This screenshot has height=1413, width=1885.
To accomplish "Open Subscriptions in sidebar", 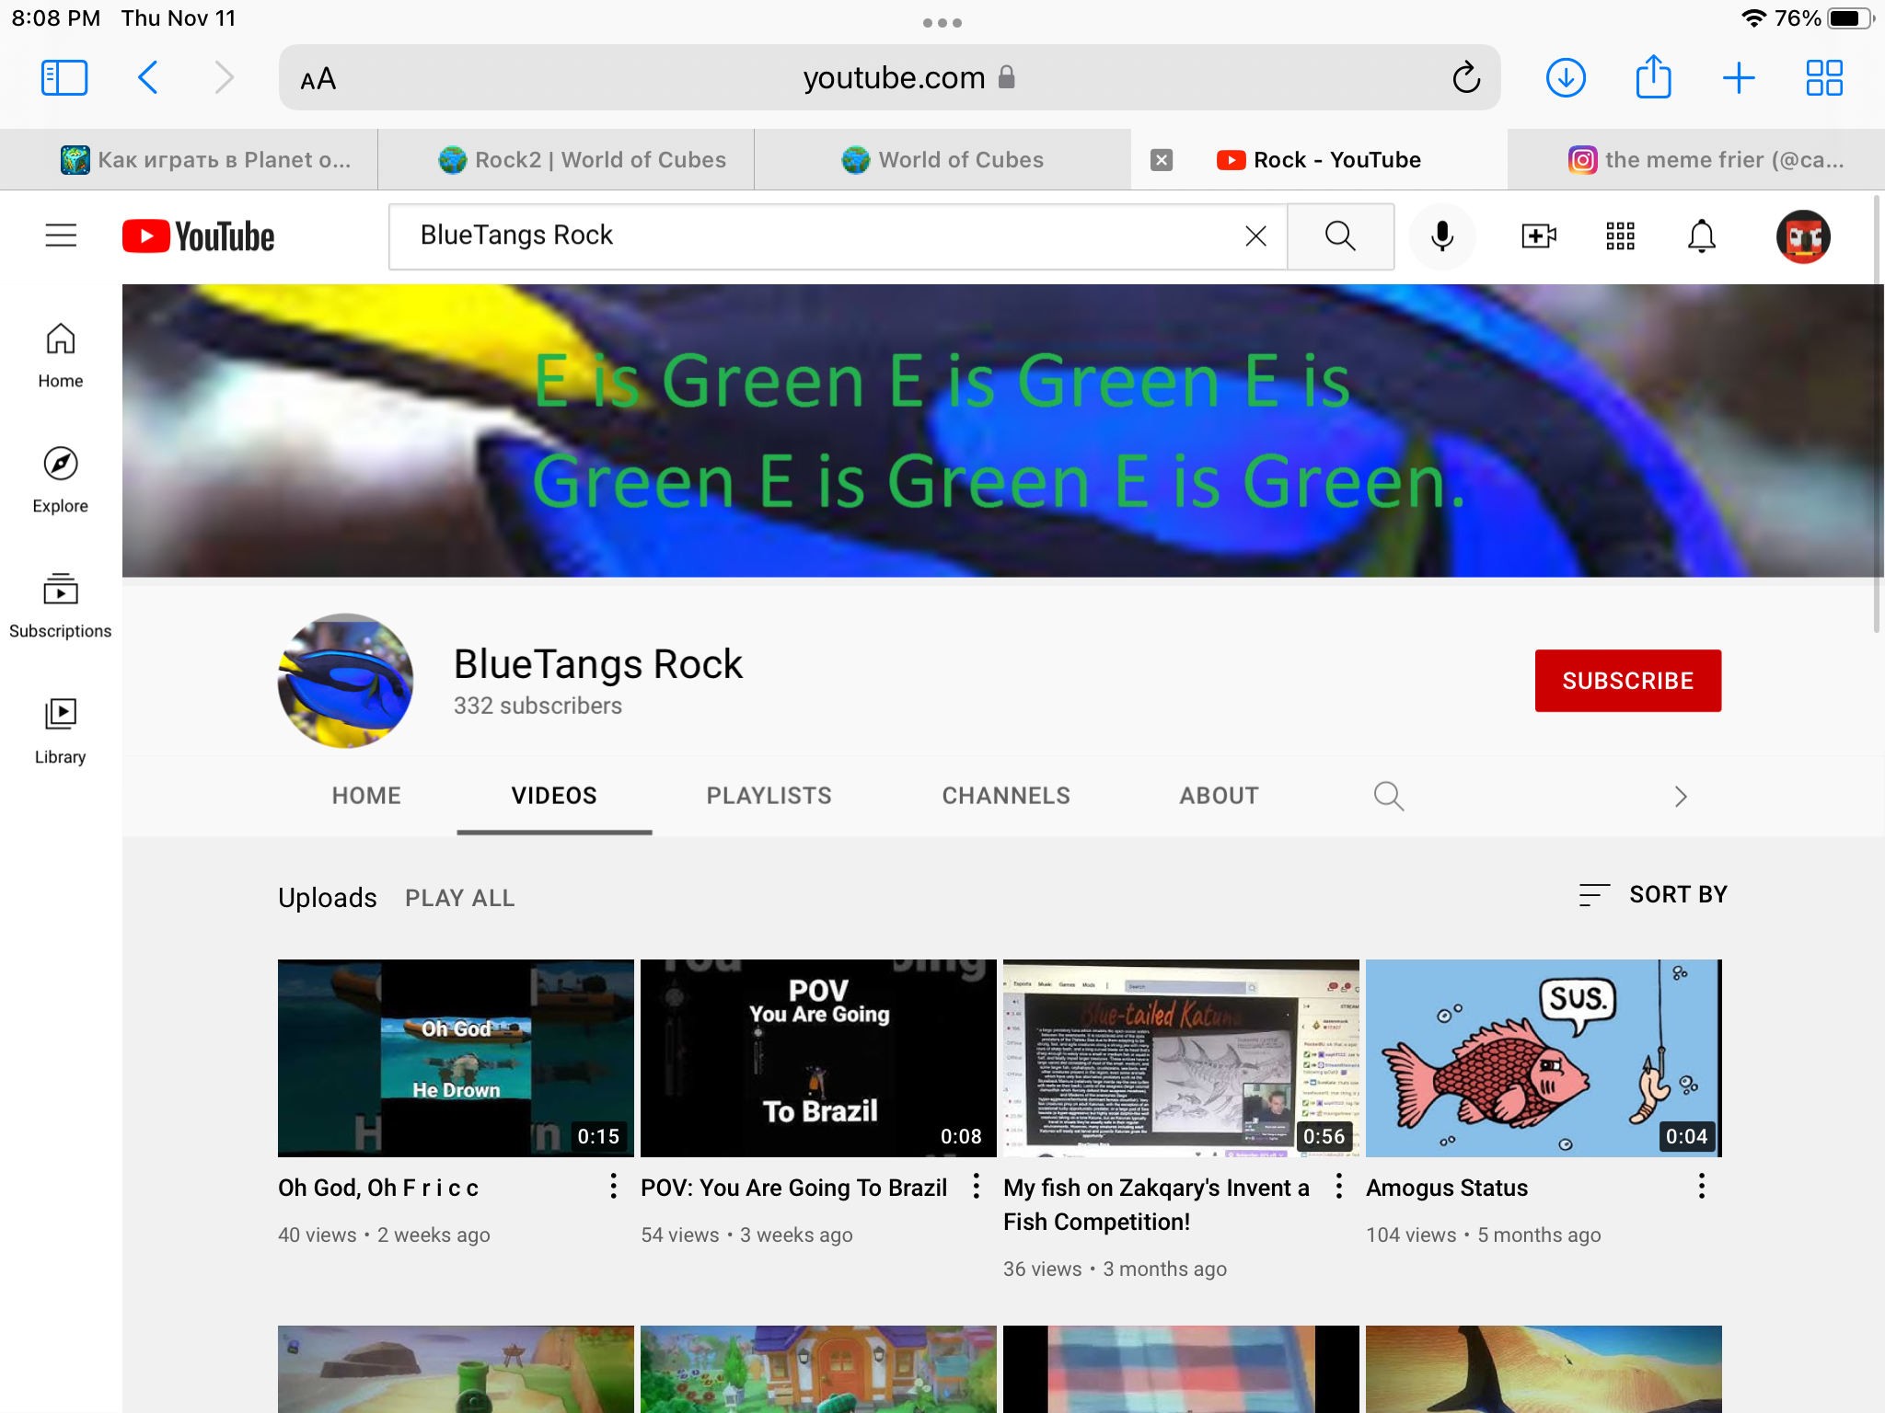I will point(61,605).
